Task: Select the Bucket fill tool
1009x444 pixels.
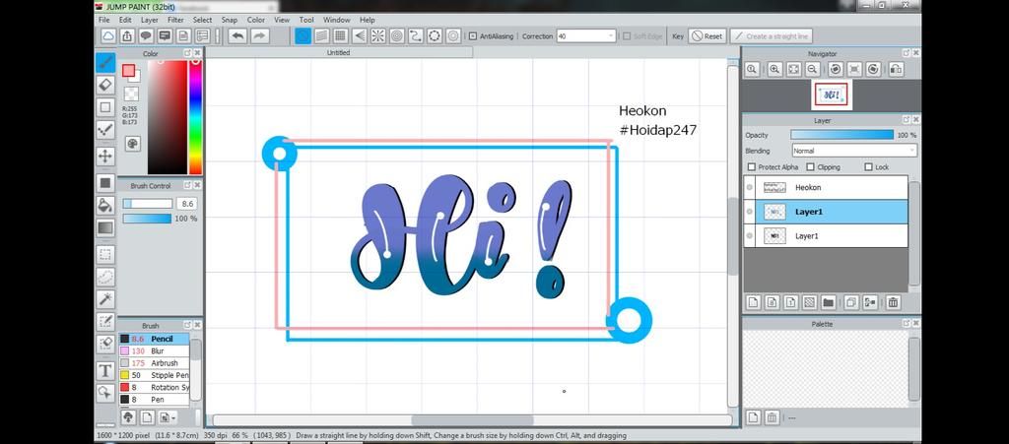Action: [105, 205]
